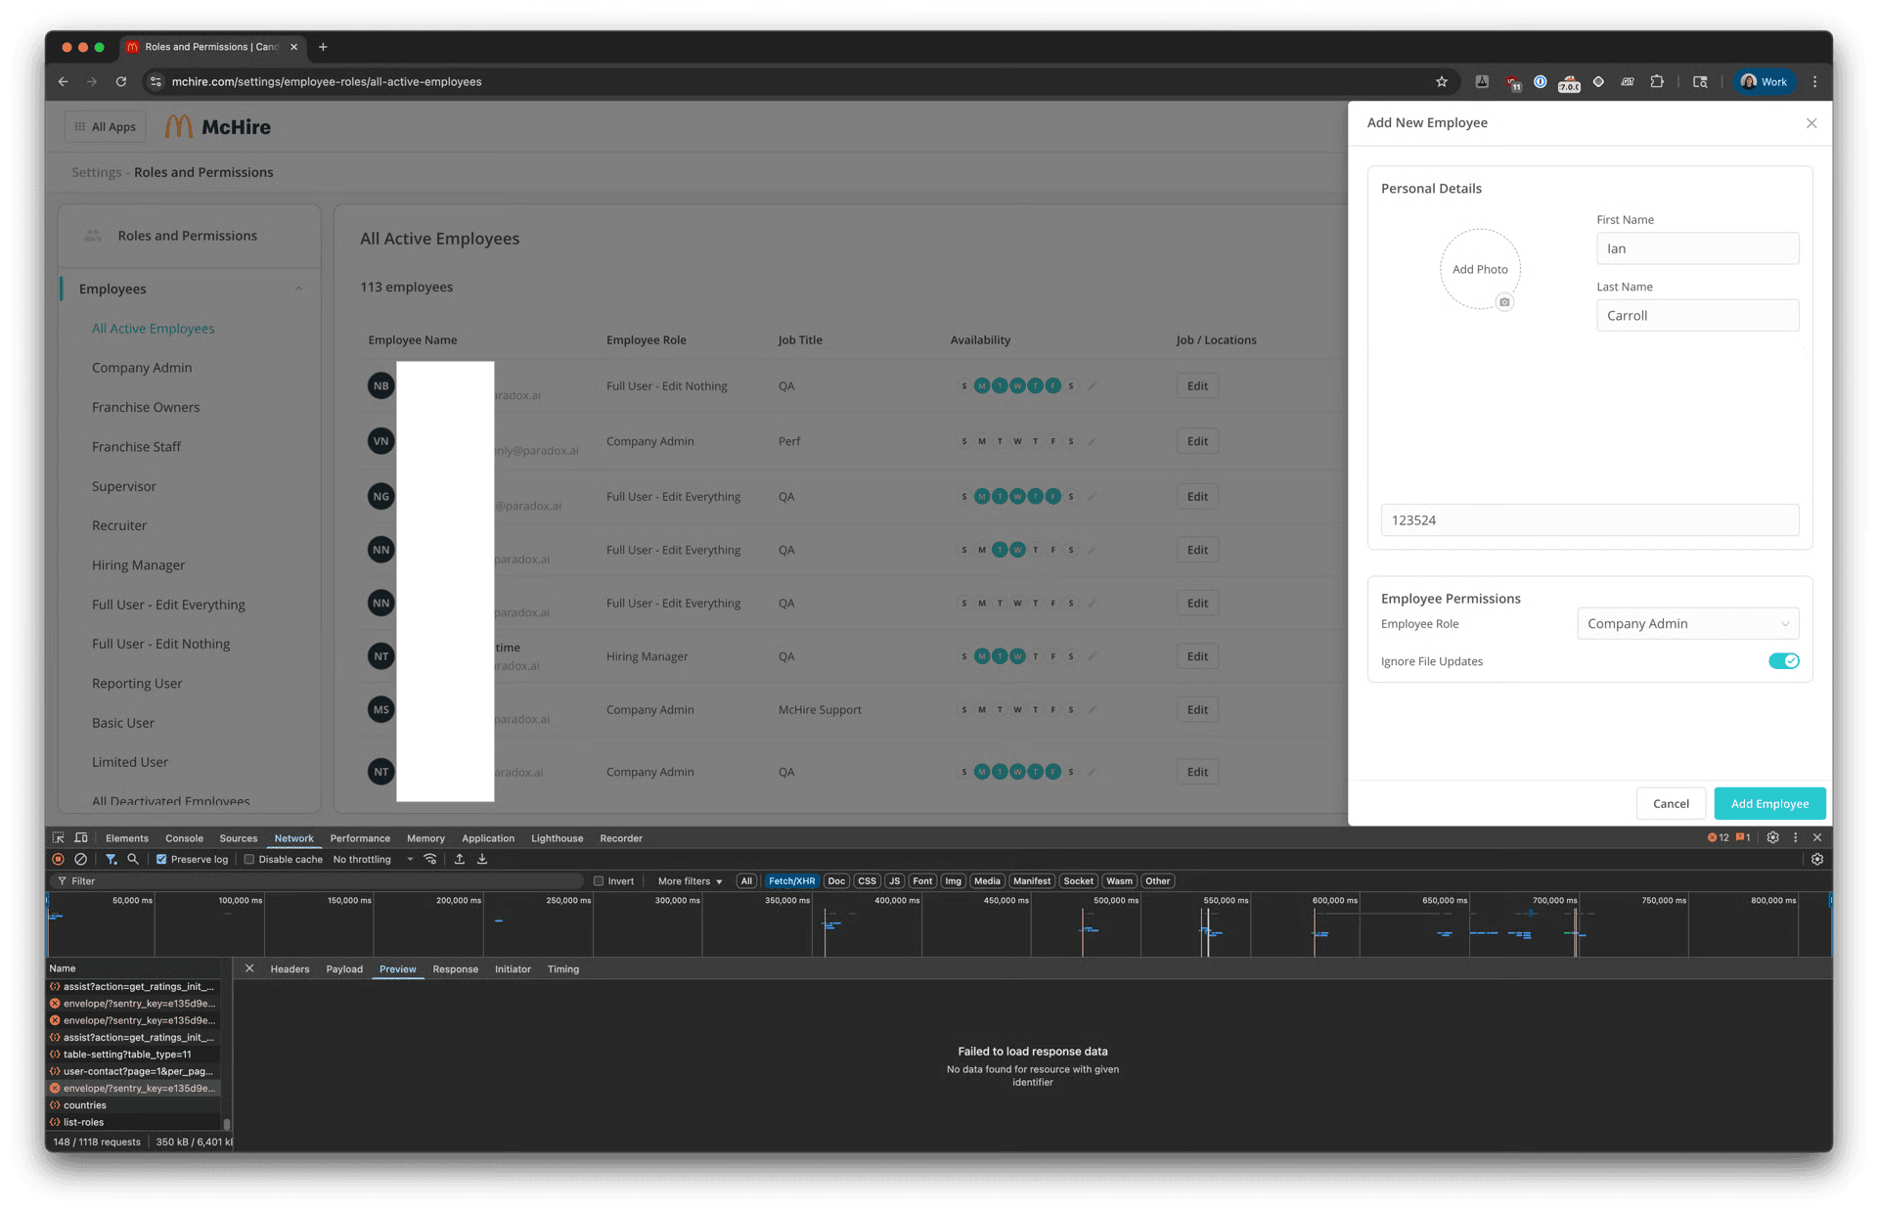The height and width of the screenshot is (1212, 1878).
Task: Click the element inspector picker icon
Action: click(59, 837)
